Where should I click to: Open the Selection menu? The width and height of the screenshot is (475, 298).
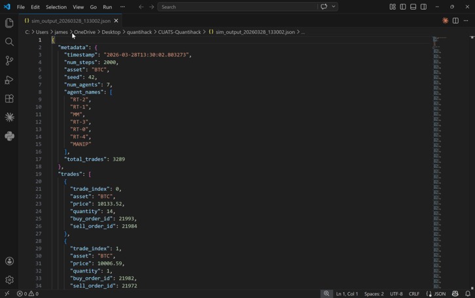click(56, 7)
